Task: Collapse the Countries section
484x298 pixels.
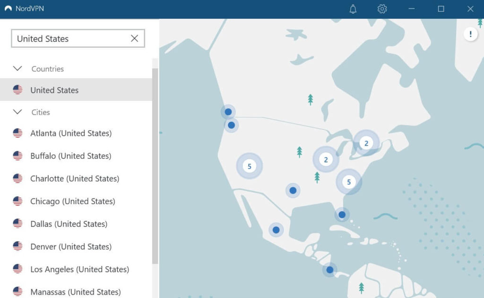Action: tap(17, 68)
